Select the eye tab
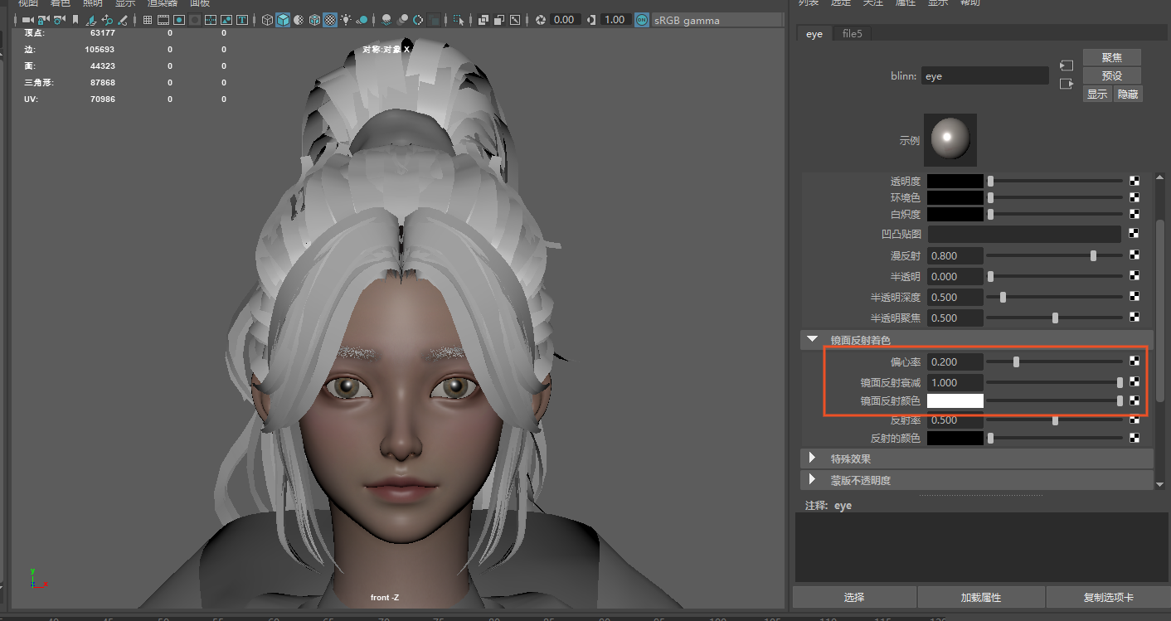The image size is (1171, 621). tap(814, 34)
